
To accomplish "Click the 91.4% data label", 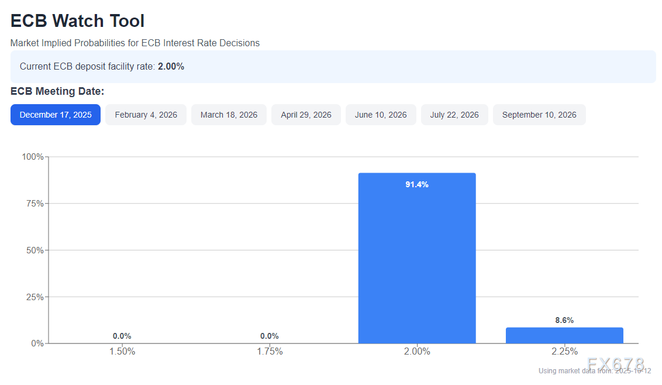I will pyautogui.click(x=417, y=184).
